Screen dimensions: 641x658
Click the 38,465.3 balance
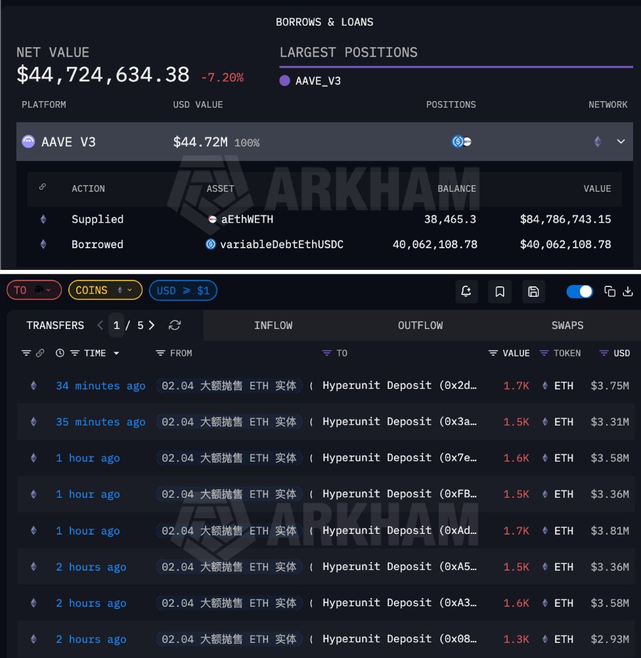click(x=450, y=219)
